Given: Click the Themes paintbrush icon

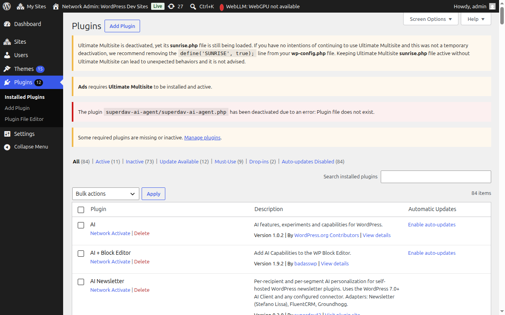Looking at the screenshot, I should pyautogui.click(x=7, y=69).
